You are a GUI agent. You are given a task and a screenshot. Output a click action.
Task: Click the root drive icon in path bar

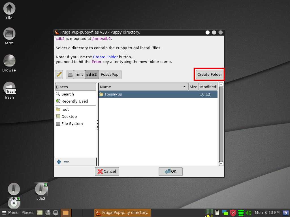[x=70, y=75]
